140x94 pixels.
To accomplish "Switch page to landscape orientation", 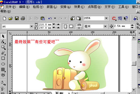I will (x=71, y=26).
